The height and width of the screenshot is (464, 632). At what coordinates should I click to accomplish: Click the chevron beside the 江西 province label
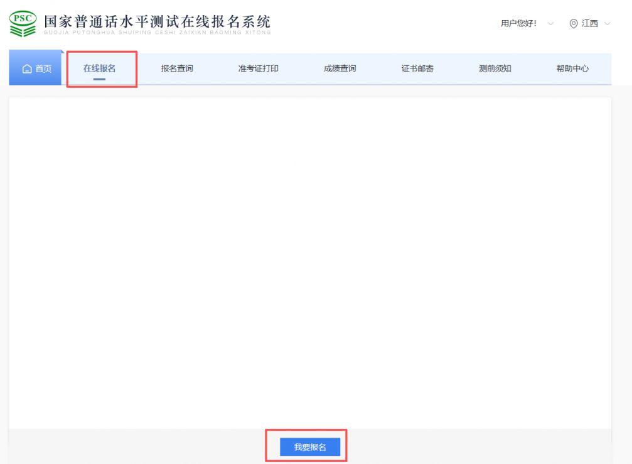point(606,24)
